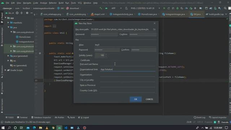Screen dimensions: 231x130
Task: Click OK in New Key Store dialog
Action: point(136,99)
